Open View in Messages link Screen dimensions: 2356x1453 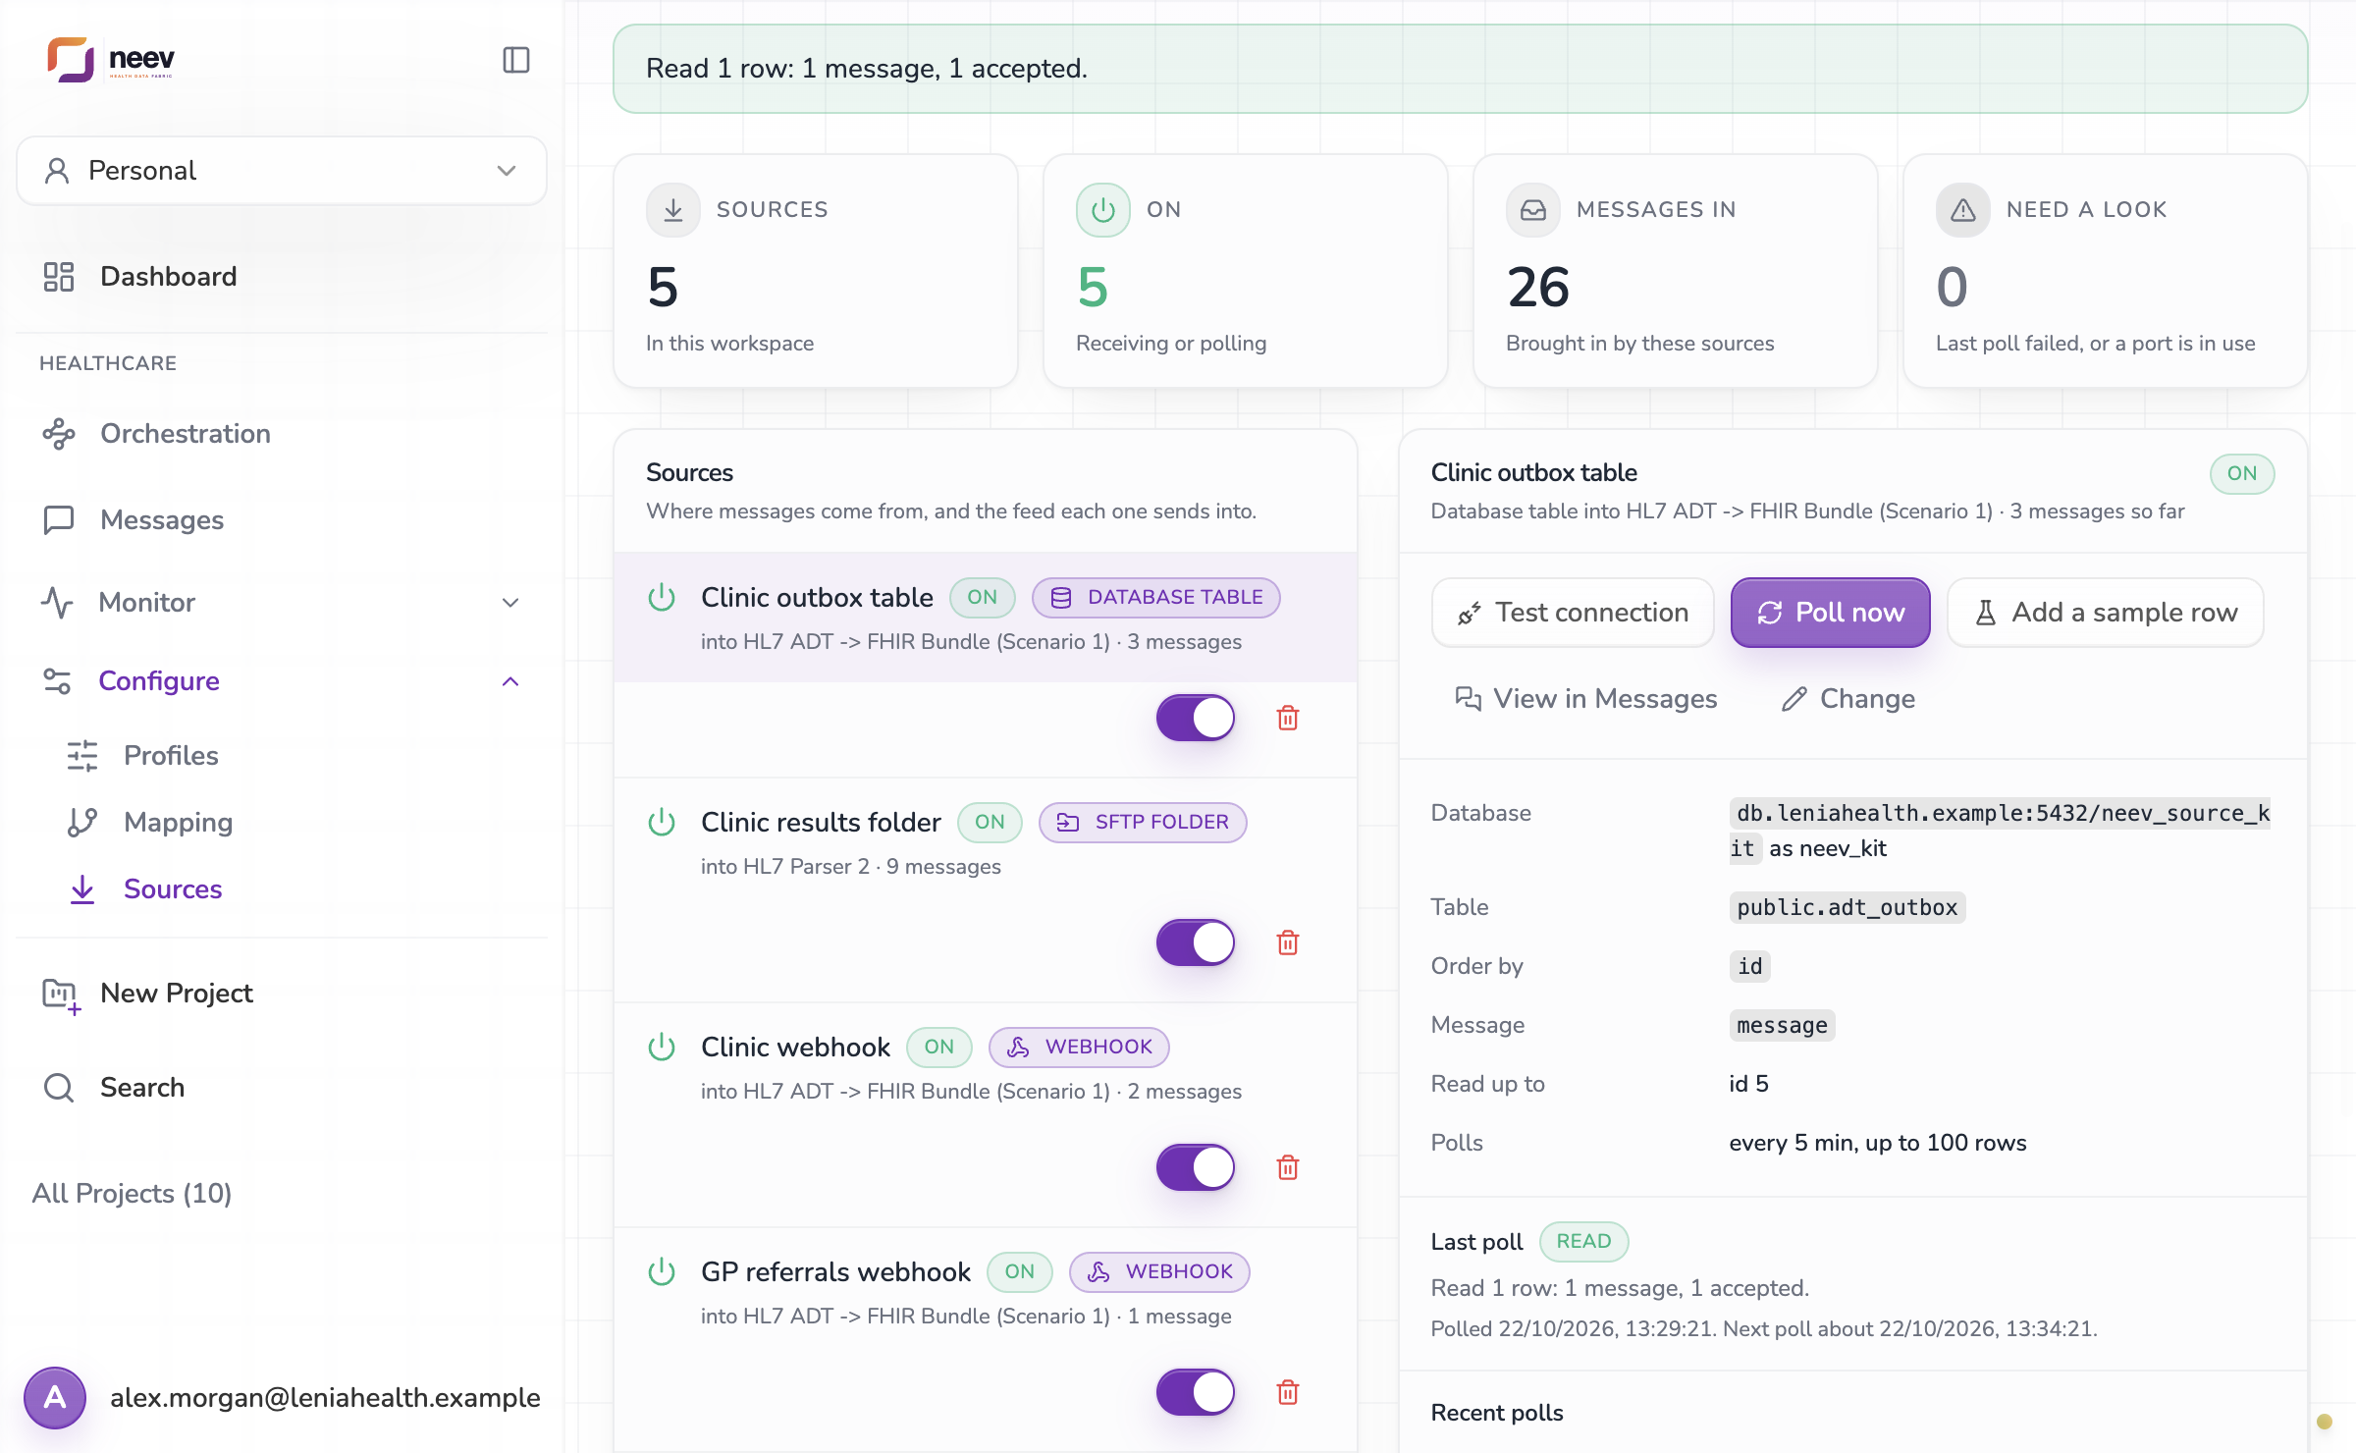(1585, 699)
